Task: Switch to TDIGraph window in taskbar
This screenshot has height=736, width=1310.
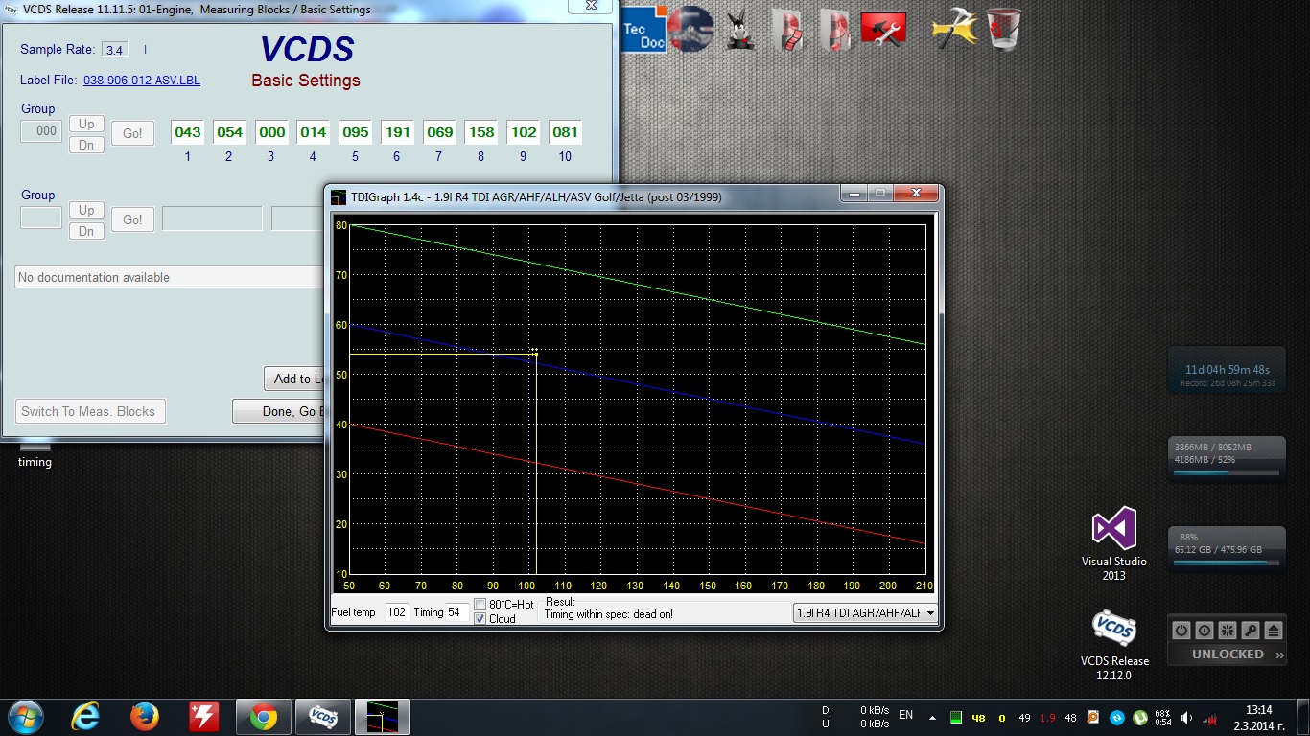Action: (x=383, y=716)
